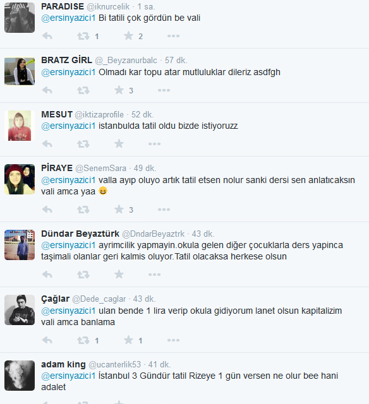Viewport: 369px width, 404px height.
Task: Open @ersinyazici1 mention in adam king's tweet
Action: (68, 376)
